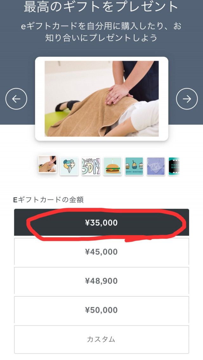Go to previous gift card design arrow
The image size is (203, 360).
tap(16, 99)
